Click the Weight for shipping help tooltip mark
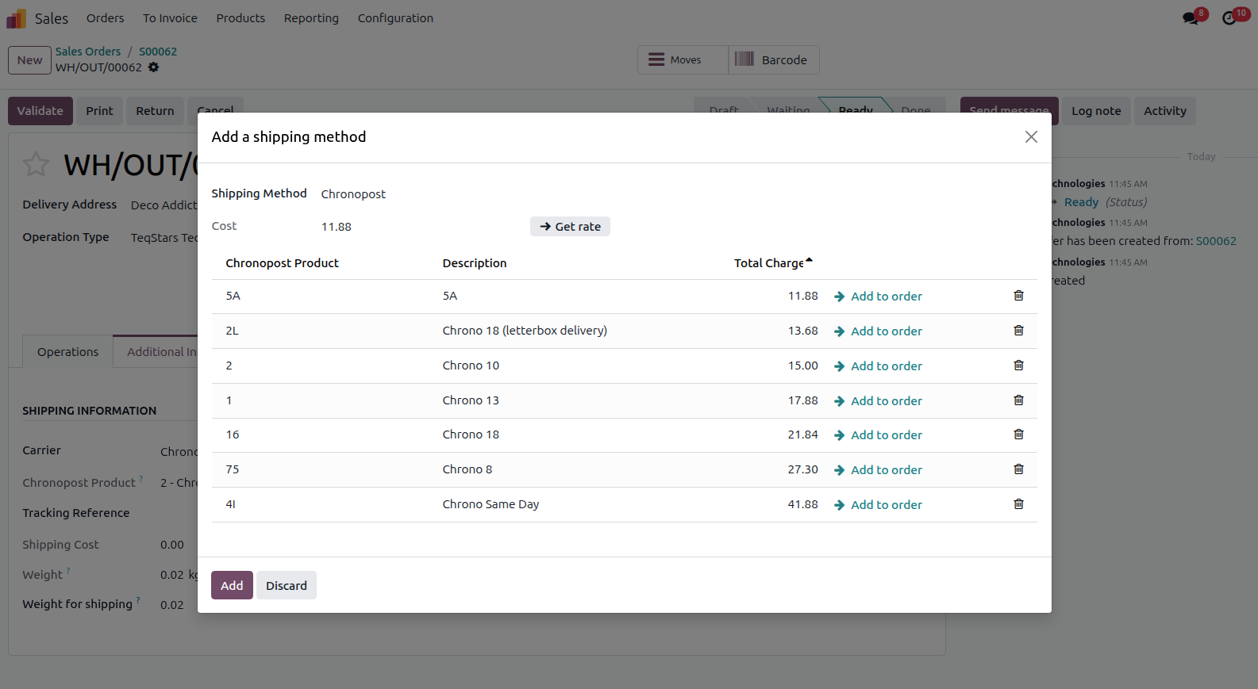 [138, 600]
